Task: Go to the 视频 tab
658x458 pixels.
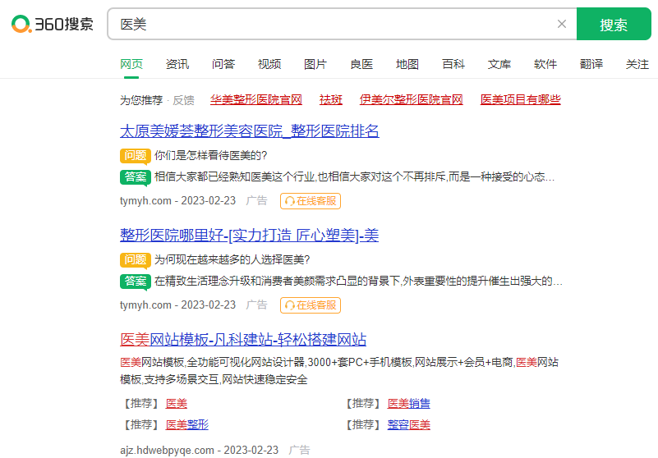Action: 269,64
